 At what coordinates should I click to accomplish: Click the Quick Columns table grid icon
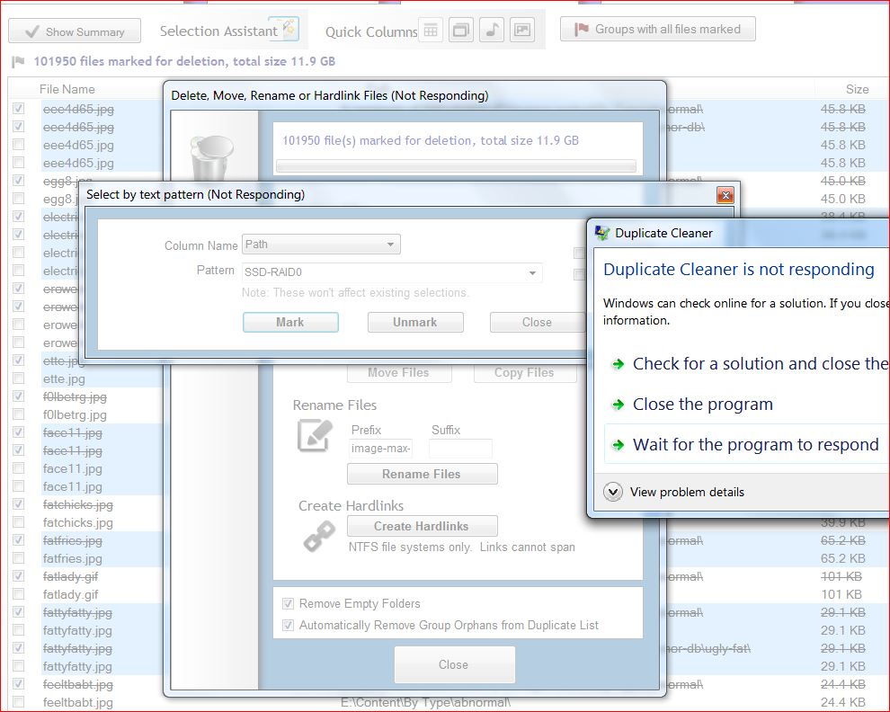tap(432, 30)
